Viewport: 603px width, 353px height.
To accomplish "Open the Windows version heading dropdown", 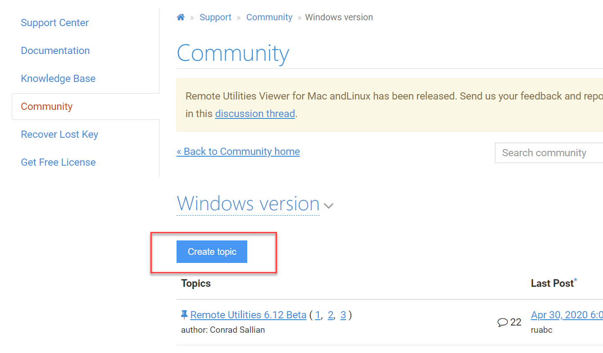I will click(x=248, y=204).
